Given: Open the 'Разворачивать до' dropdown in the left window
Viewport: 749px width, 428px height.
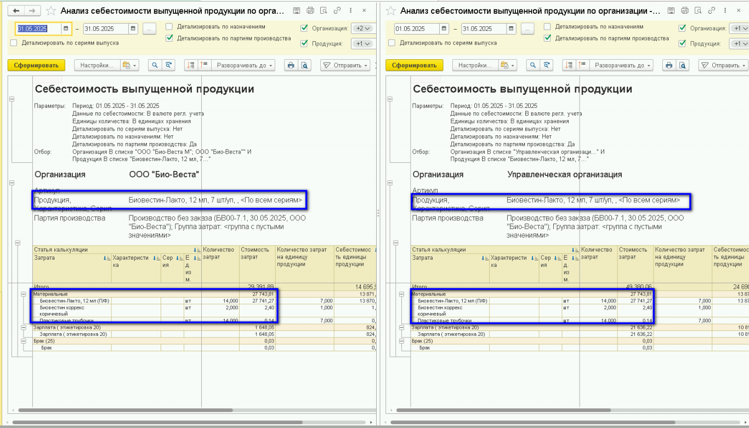Looking at the screenshot, I should pos(245,65).
